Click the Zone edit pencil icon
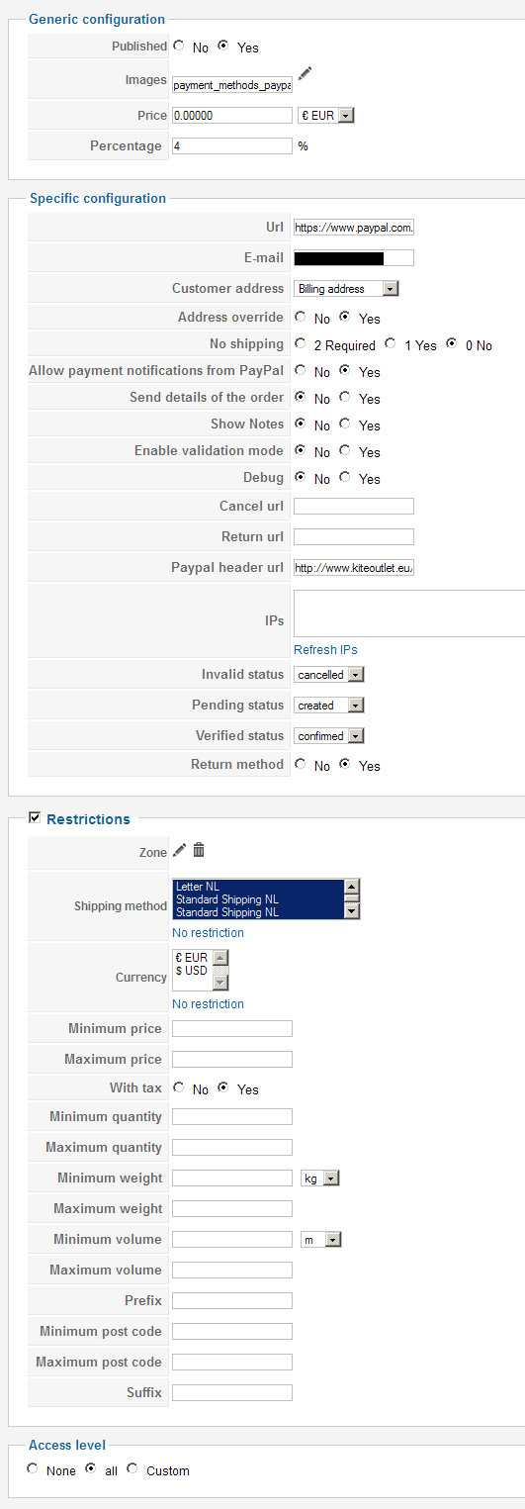The height and width of the screenshot is (1509, 525). [x=179, y=850]
